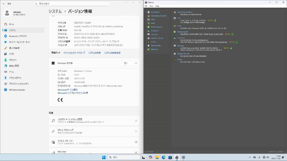This screenshot has width=287, height=161.
Task: Click the コピー button for Windows specs
Action: point(126,63)
